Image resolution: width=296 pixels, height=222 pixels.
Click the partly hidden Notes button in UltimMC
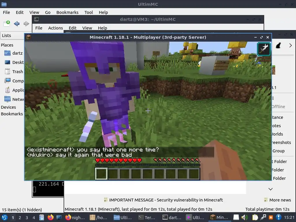(x=276, y=125)
